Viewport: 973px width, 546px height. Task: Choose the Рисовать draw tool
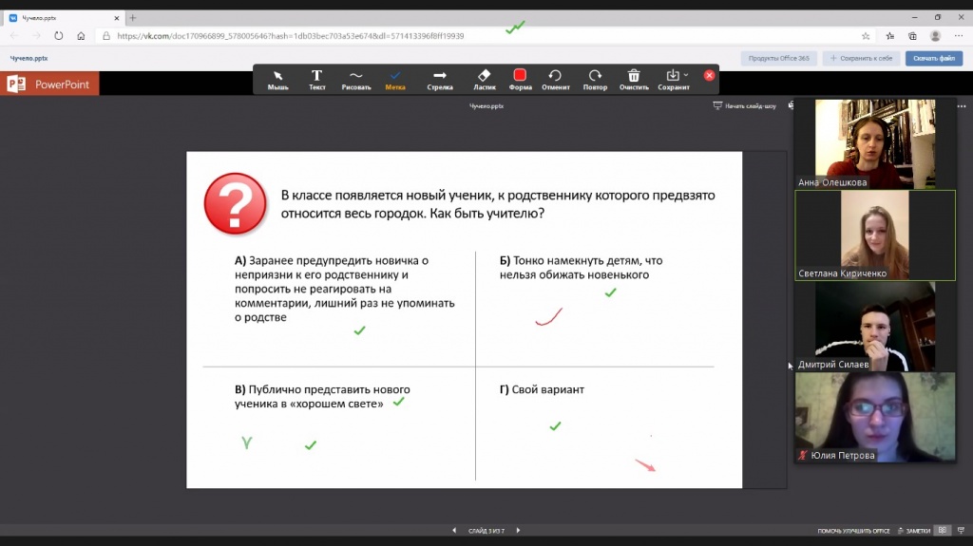click(356, 79)
